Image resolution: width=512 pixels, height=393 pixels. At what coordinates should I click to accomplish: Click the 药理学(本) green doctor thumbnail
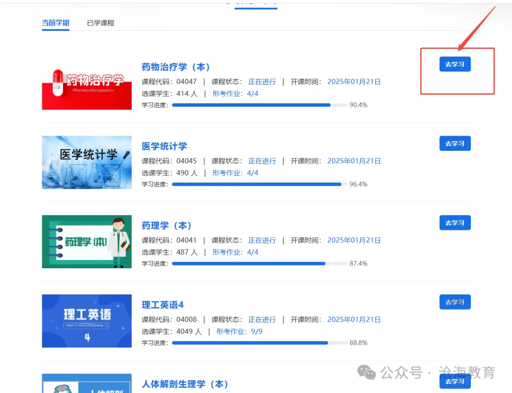87,242
